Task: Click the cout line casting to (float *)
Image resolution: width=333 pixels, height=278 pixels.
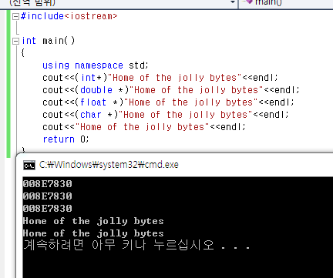Action: [168, 102]
